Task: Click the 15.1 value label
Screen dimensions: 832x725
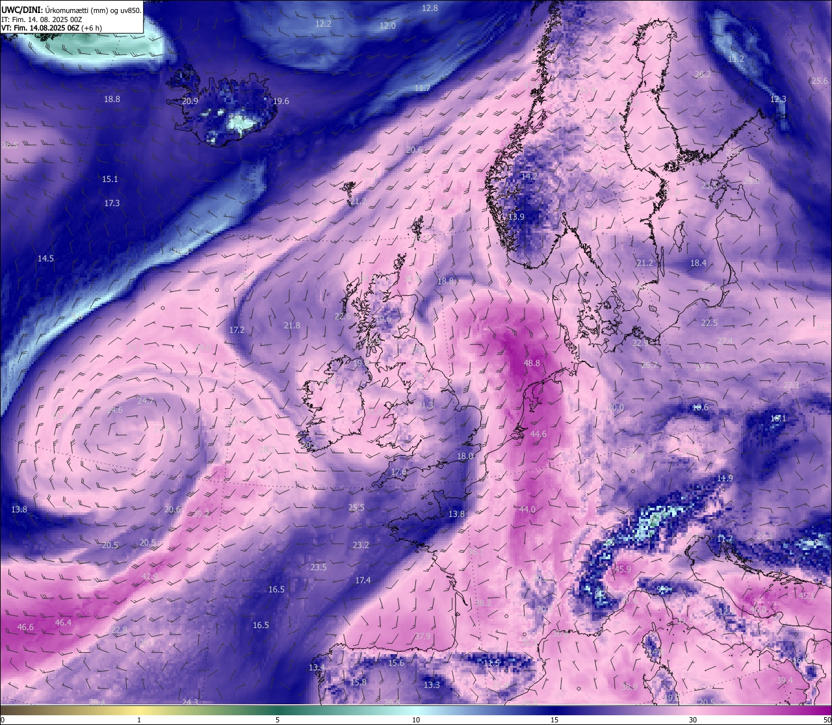Action: pyautogui.click(x=110, y=179)
